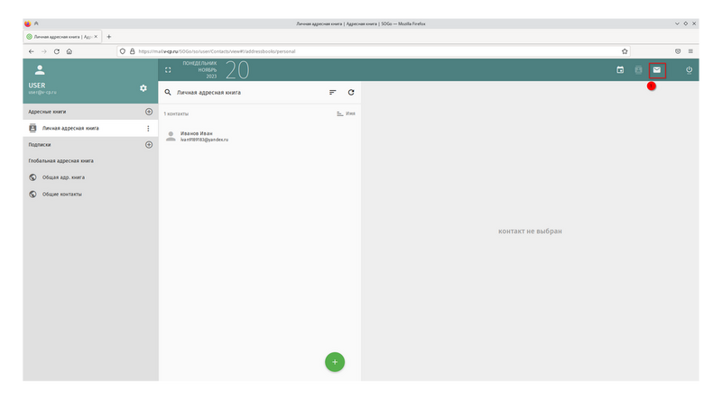Toggle the fullscreen expand icon

(168, 69)
